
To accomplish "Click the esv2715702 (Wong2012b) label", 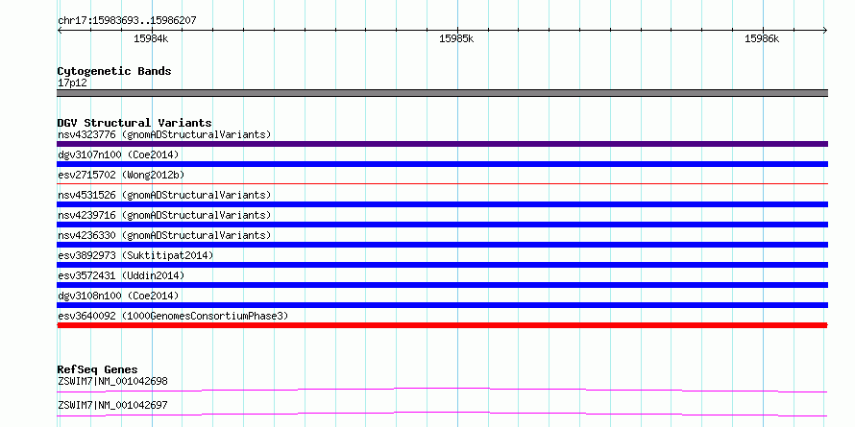I will pos(121,175).
